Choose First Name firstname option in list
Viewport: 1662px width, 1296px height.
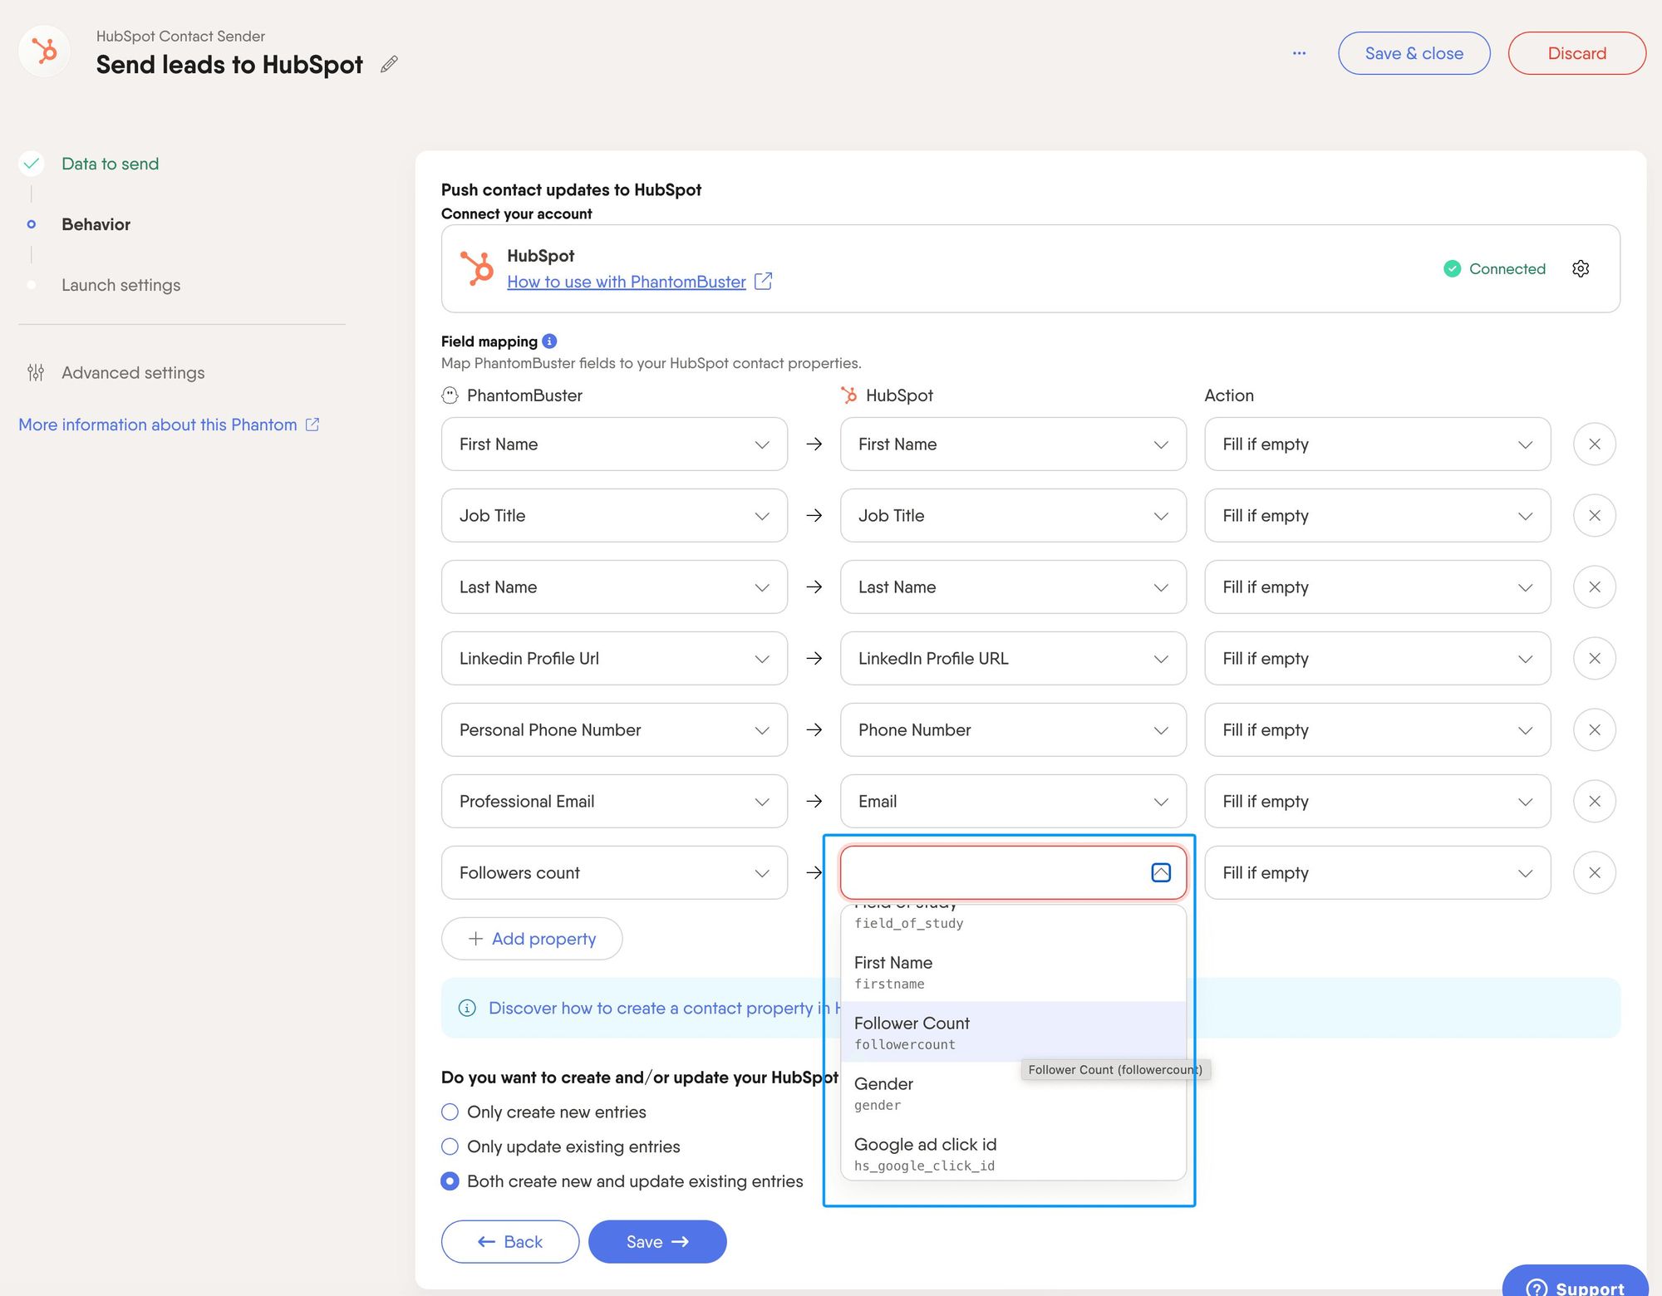(x=1013, y=971)
